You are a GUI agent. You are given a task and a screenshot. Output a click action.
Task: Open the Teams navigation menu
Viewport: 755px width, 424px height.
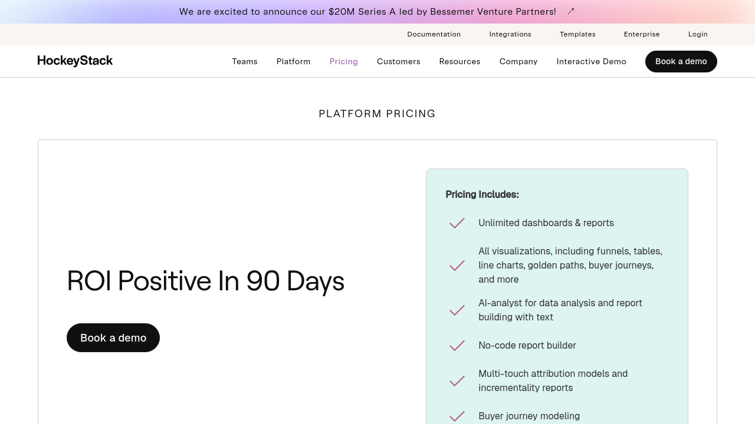pos(245,62)
